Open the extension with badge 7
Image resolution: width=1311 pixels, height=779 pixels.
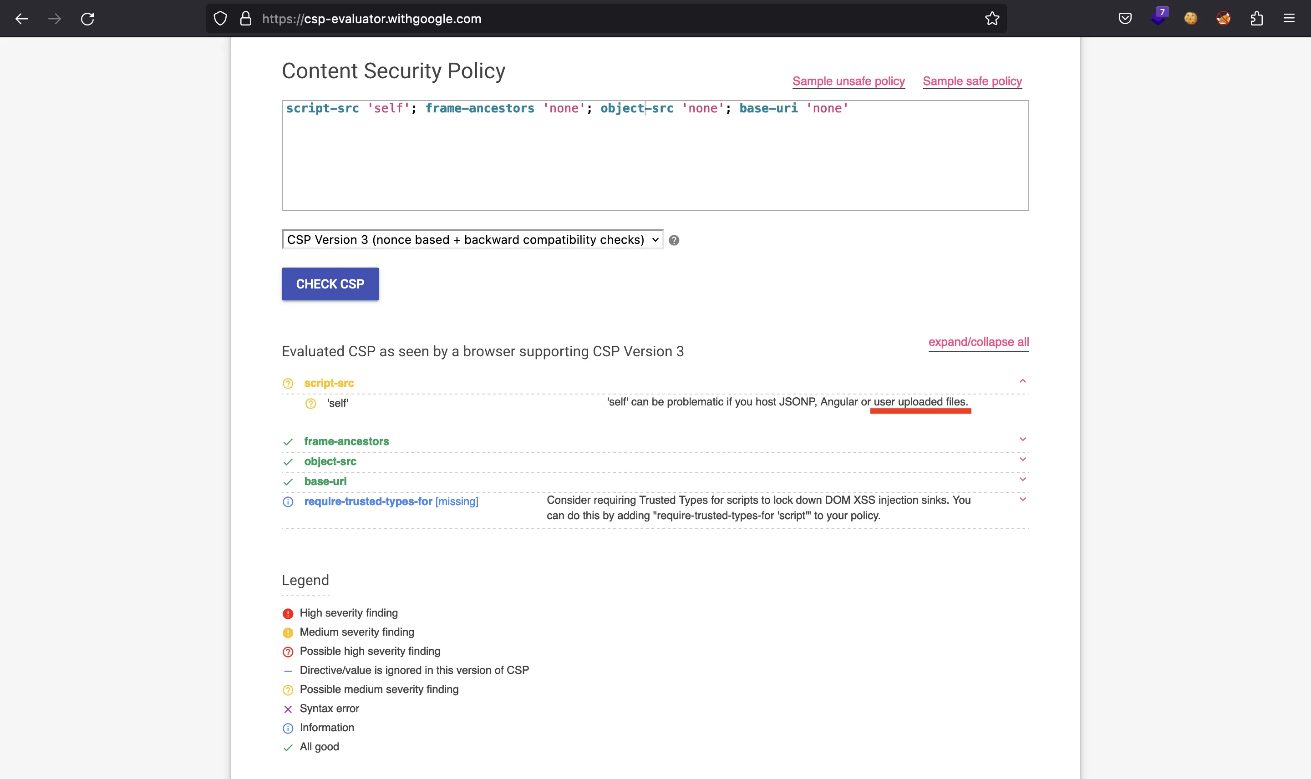point(1159,17)
